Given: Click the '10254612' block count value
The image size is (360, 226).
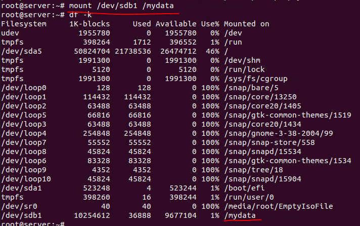Looking at the screenshot, I should point(92,215).
